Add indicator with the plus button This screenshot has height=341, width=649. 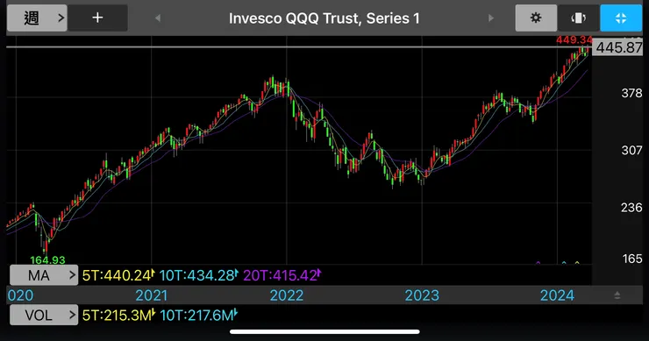point(97,18)
